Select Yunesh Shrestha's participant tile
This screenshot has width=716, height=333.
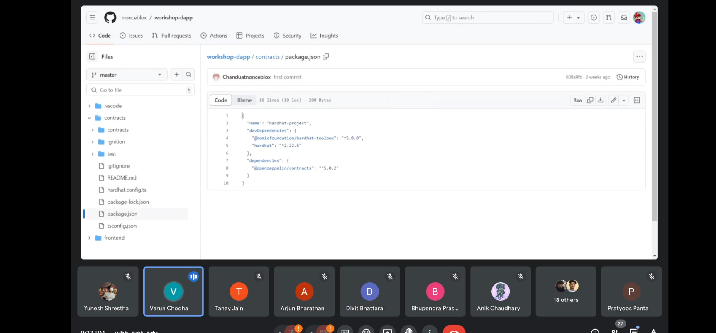coord(108,292)
